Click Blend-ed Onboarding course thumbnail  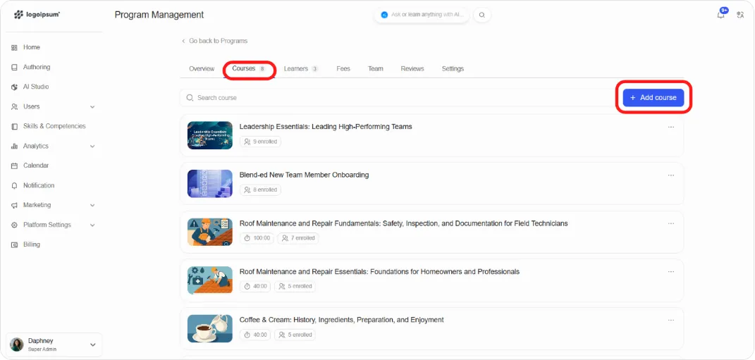(x=210, y=183)
